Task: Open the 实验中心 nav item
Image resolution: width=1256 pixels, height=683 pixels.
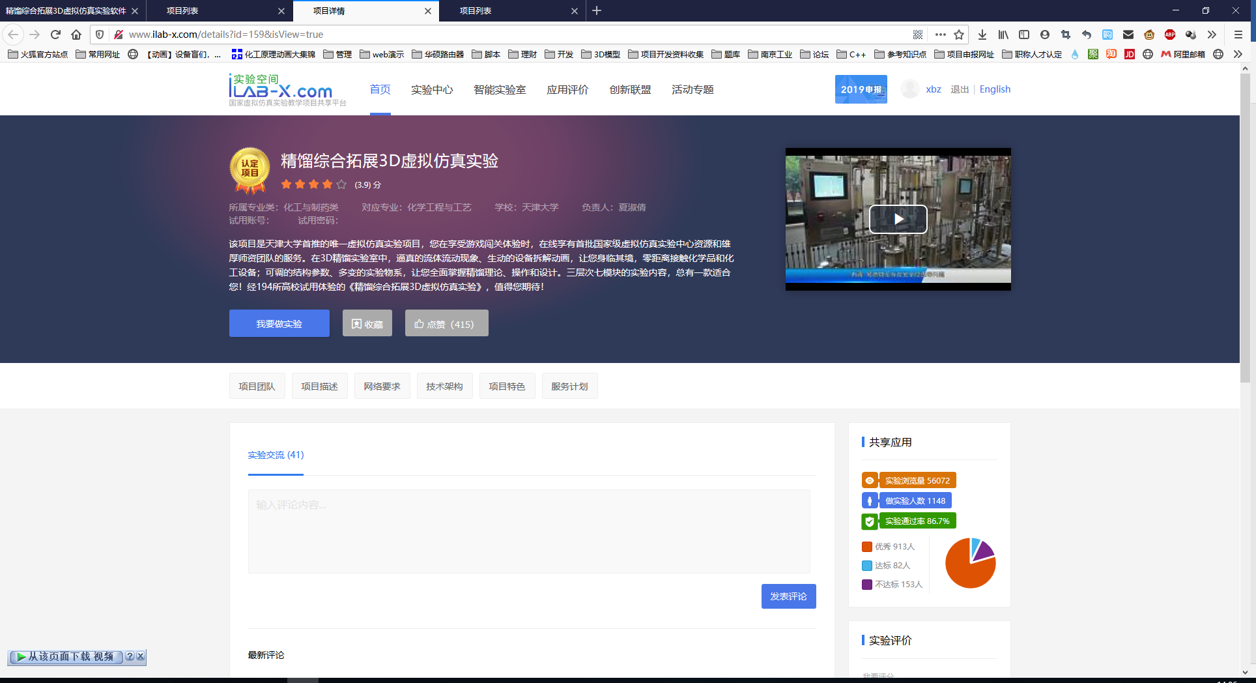Action: point(432,89)
